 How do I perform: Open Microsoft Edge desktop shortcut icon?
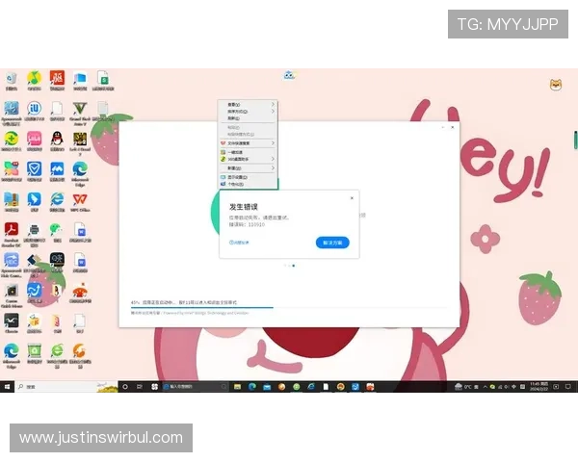pos(80,171)
